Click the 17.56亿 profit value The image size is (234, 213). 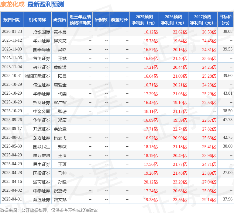click(x=151, y=164)
